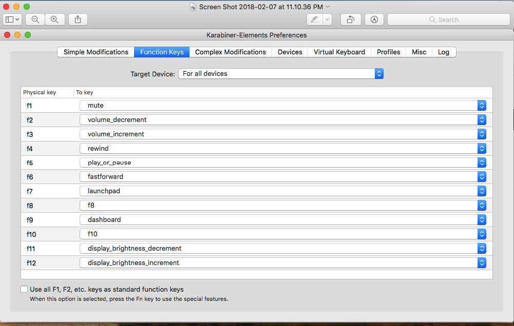Enable use F1, F2 as standard function keys

pyautogui.click(x=25, y=289)
